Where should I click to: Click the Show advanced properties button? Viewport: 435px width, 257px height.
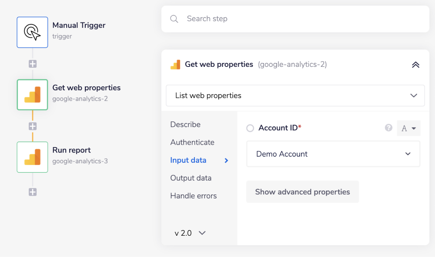(302, 191)
